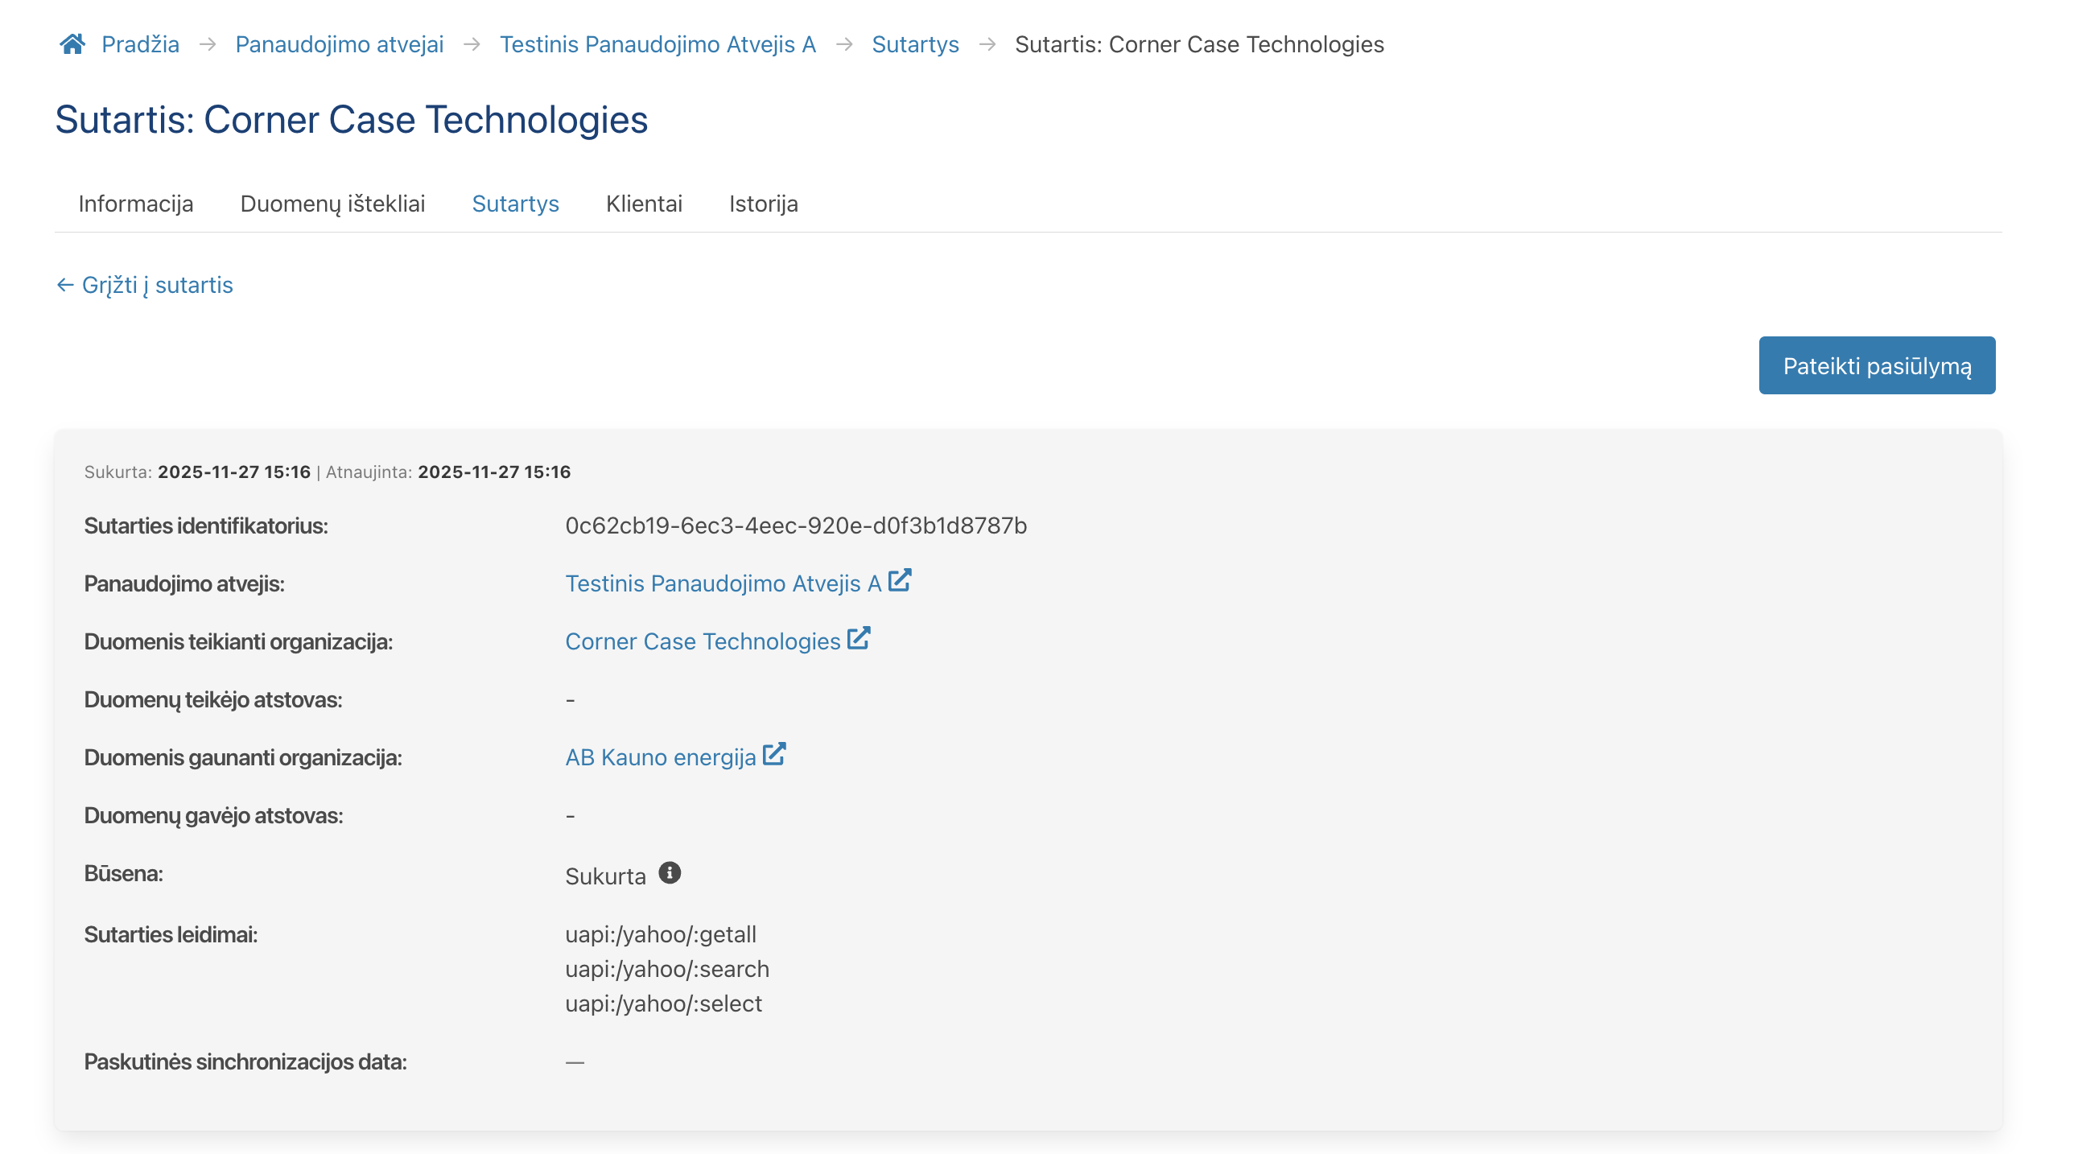The height and width of the screenshot is (1154, 2086).
Task: Switch to the Informacija tab
Action: pos(136,204)
